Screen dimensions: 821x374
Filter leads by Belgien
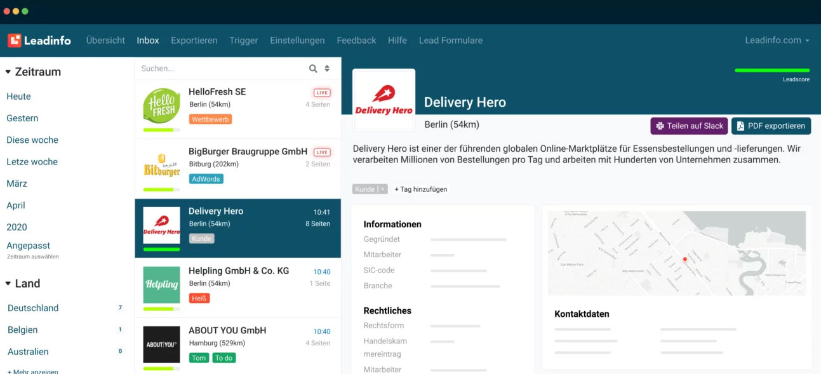[23, 330]
